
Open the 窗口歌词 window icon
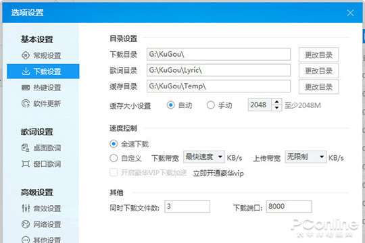tap(26, 164)
